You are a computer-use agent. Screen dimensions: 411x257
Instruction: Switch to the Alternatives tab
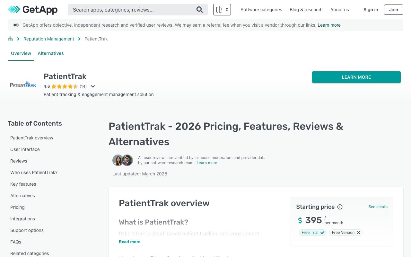click(x=51, y=53)
